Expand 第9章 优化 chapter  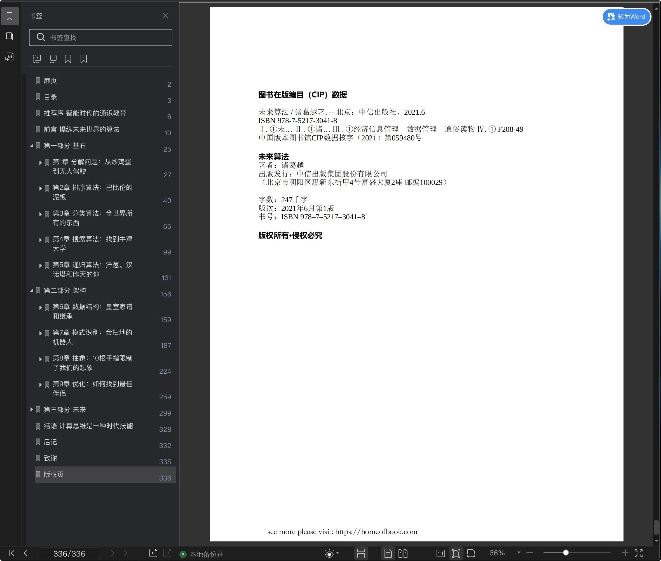point(40,385)
